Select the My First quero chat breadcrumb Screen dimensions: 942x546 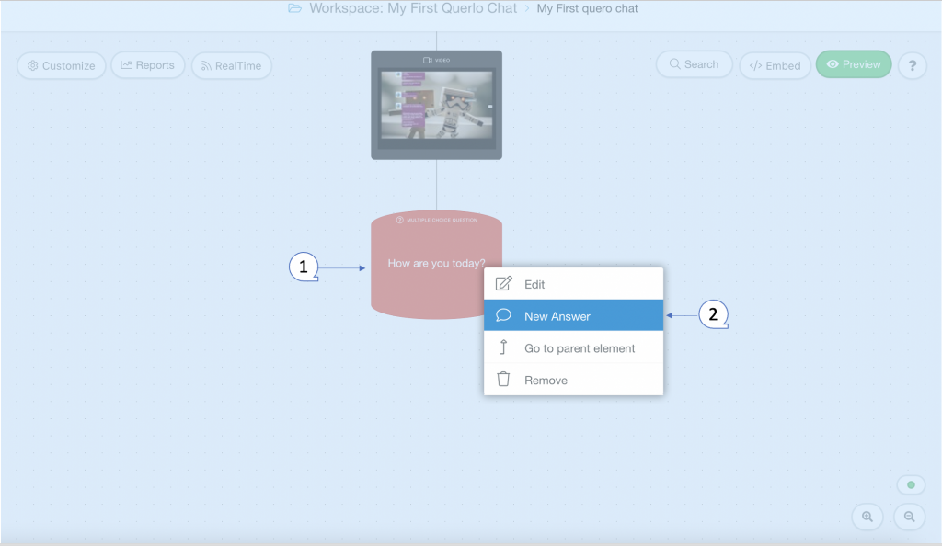pos(587,8)
